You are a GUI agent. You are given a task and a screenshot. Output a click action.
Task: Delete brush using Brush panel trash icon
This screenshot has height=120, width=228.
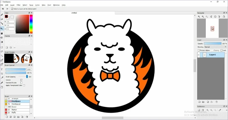[27, 117]
